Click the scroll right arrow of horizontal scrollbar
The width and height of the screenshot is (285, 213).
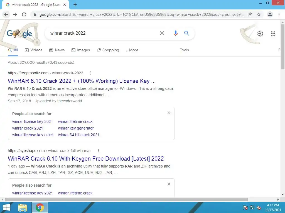[278, 199]
